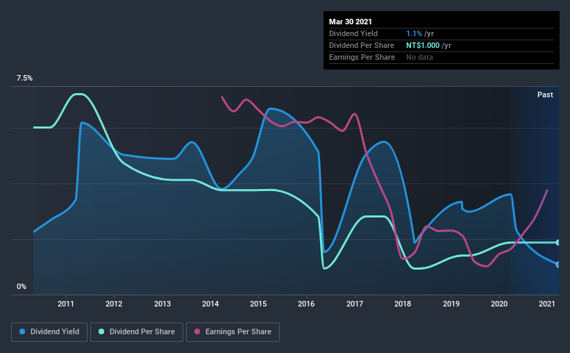Click the 1.1% dividend yield value

(x=414, y=33)
